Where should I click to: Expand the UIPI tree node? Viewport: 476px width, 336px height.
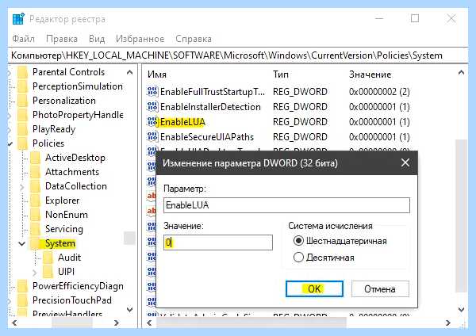pyautogui.click(x=35, y=273)
